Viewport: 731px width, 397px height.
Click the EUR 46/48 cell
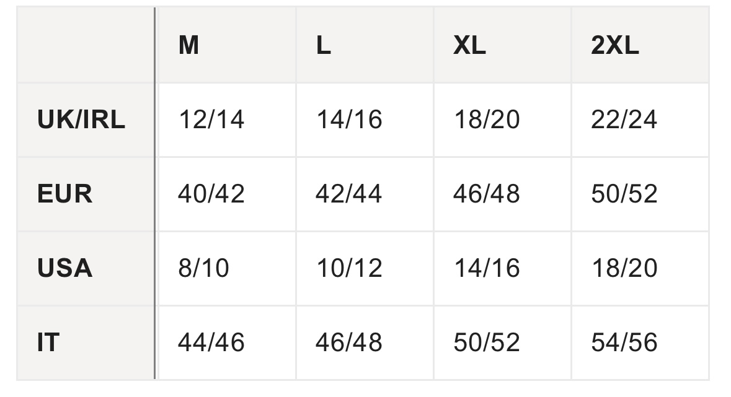(x=503, y=194)
